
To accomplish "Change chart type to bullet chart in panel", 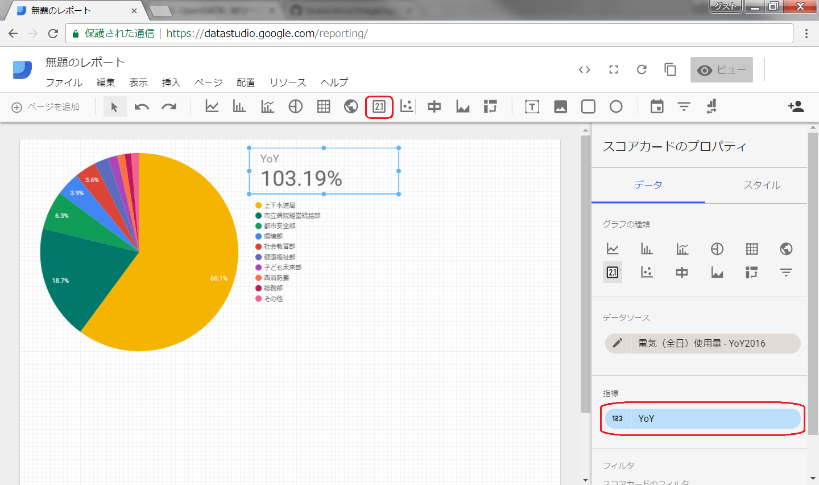I will coord(682,272).
